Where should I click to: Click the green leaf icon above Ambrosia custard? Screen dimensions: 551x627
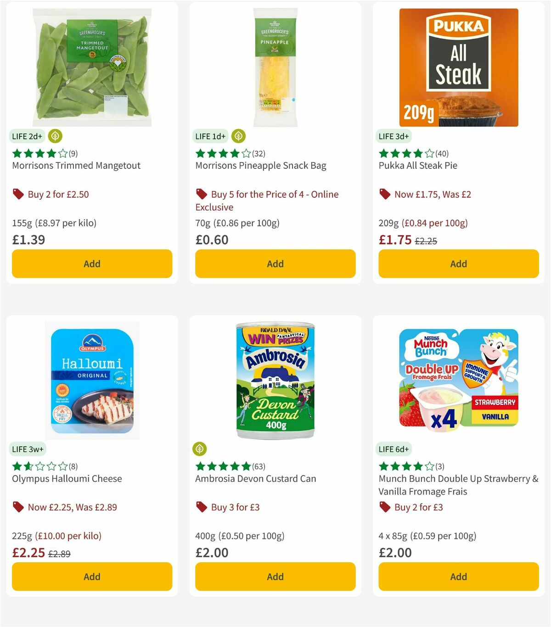(200, 449)
